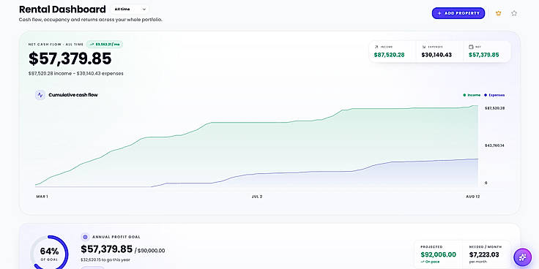Click the large $57,379.85 net cash flow
This screenshot has height=269, width=539.
70,58
